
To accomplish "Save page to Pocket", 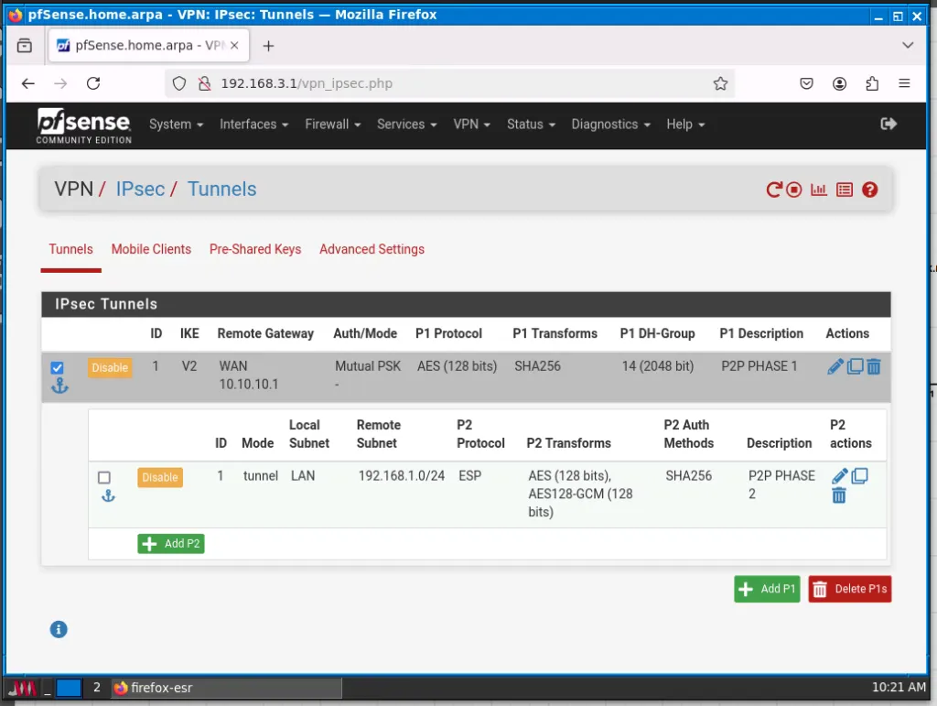I will coord(806,83).
